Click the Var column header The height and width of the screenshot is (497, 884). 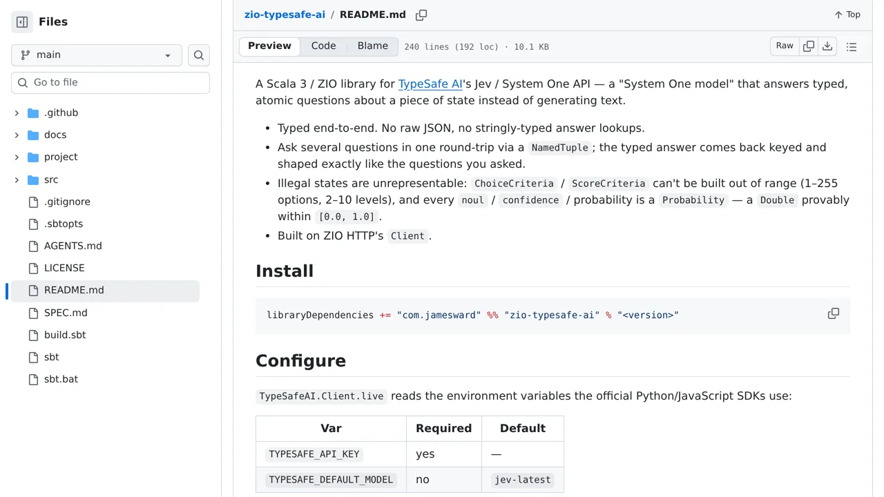click(x=331, y=428)
